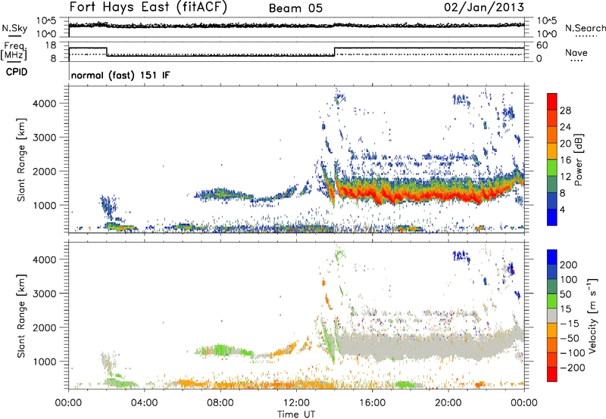The height and width of the screenshot is (419, 606).
Task: Click the 'Time UT' axis title
Action: [296, 414]
